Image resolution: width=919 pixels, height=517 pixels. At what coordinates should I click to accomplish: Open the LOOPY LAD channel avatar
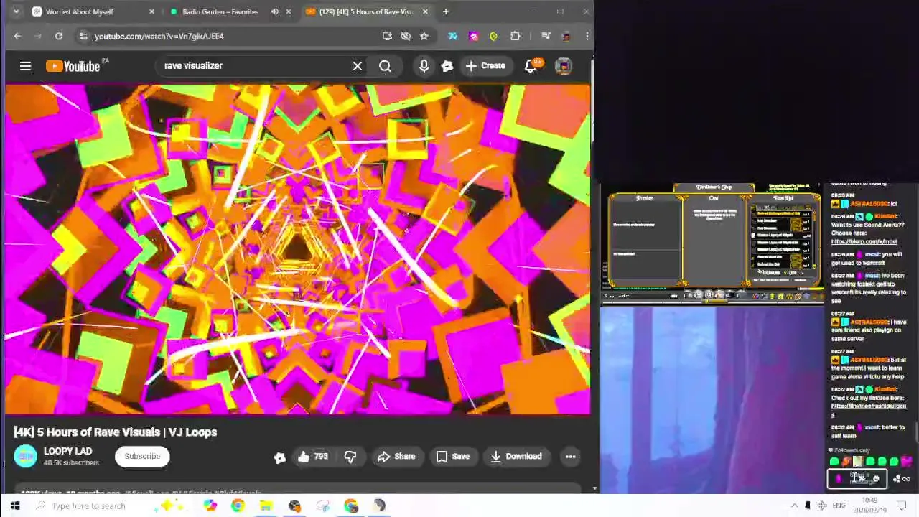tap(25, 456)
